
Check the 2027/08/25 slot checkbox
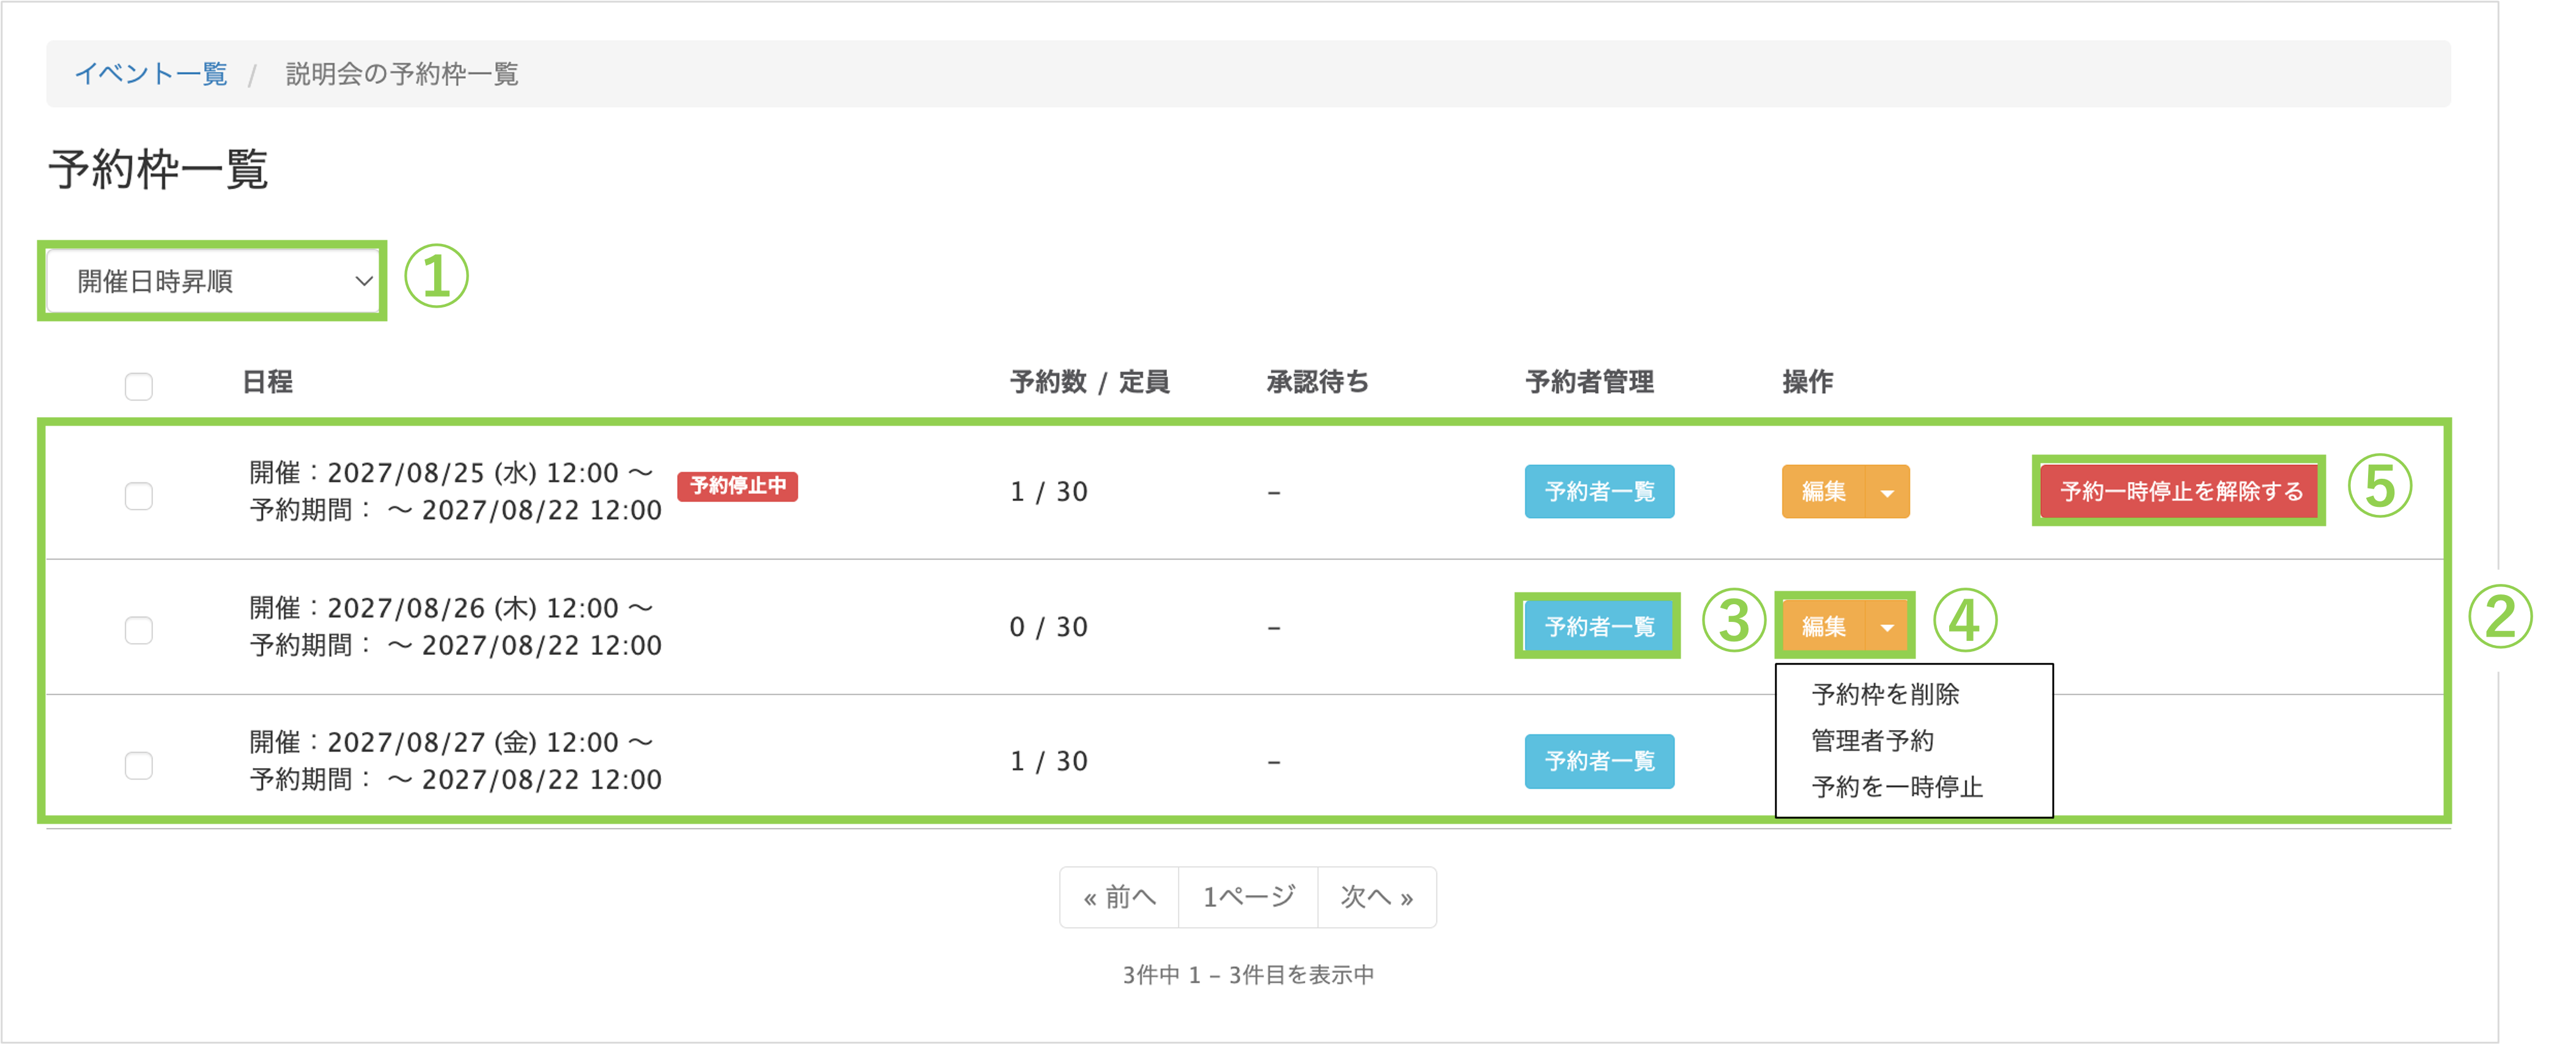tap(139, 496)
